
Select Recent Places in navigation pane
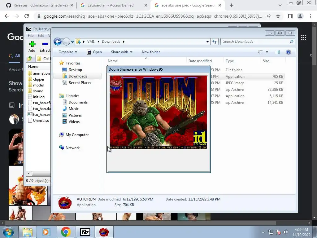(x=77, y=82)
